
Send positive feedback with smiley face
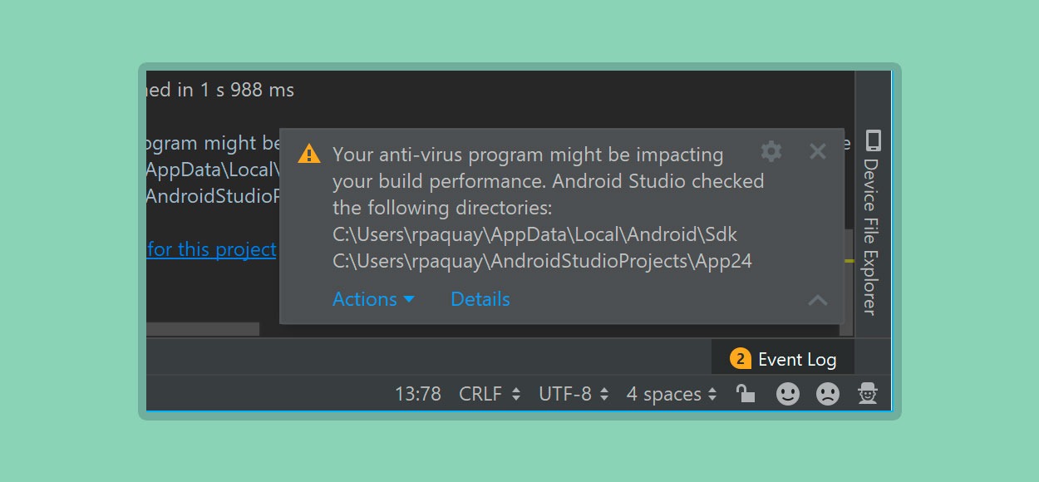coord(788,394)
